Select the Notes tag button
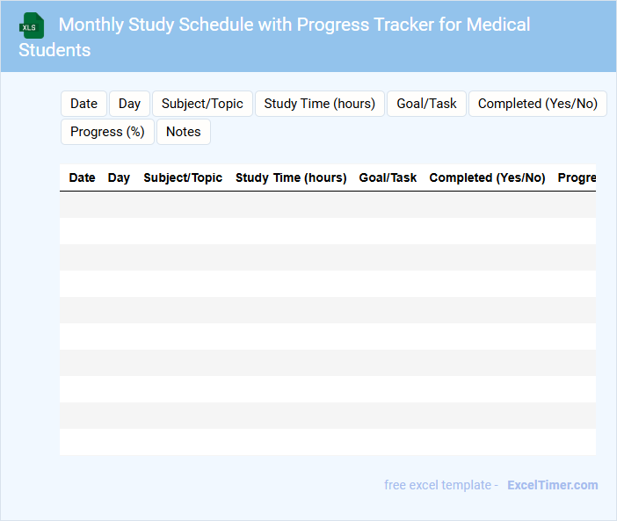Viewport: 617px width, 521px height. point(183,132)
